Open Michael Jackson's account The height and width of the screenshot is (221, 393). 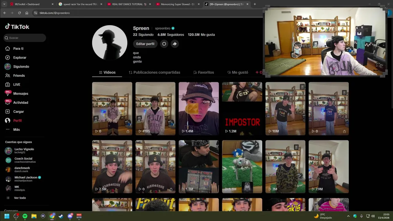pos(23,179)
